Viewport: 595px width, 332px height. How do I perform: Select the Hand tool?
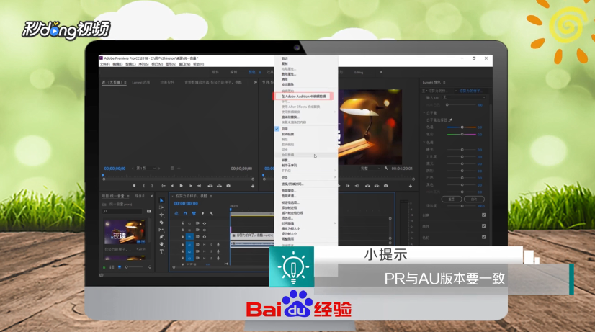[161, 244]
